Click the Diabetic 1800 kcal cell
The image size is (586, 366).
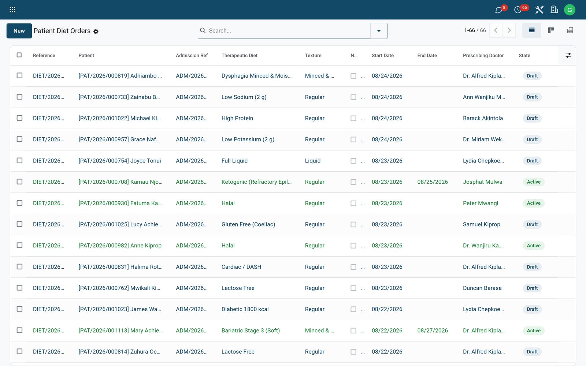click(x=245, y=309)
